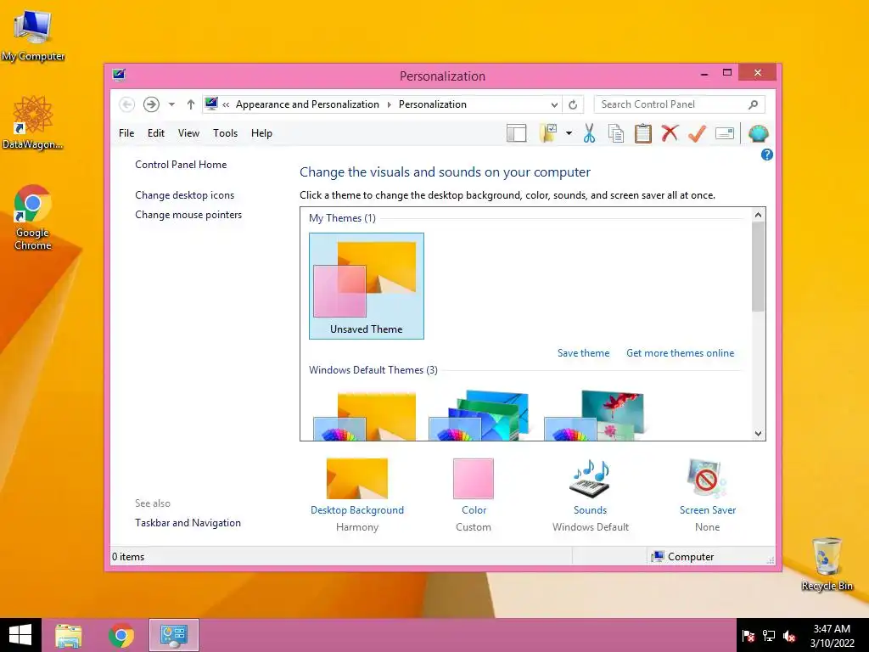This screenshot has width=869, height=652.
Task: Open the recent locations dropdown arrow
Action: [x=171, y=104]
